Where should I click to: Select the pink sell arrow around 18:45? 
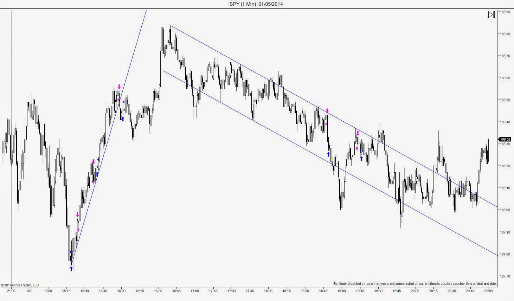327,110
